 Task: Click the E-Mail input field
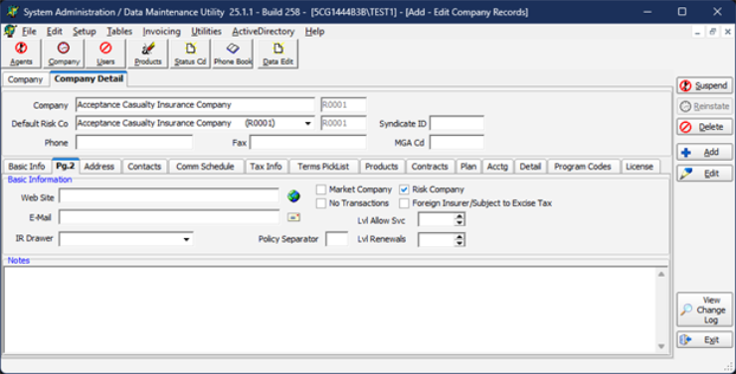(169, 217)
